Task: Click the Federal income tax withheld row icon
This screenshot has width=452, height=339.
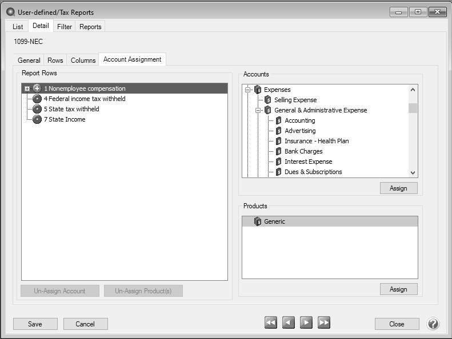Action: tap(37, 99)
